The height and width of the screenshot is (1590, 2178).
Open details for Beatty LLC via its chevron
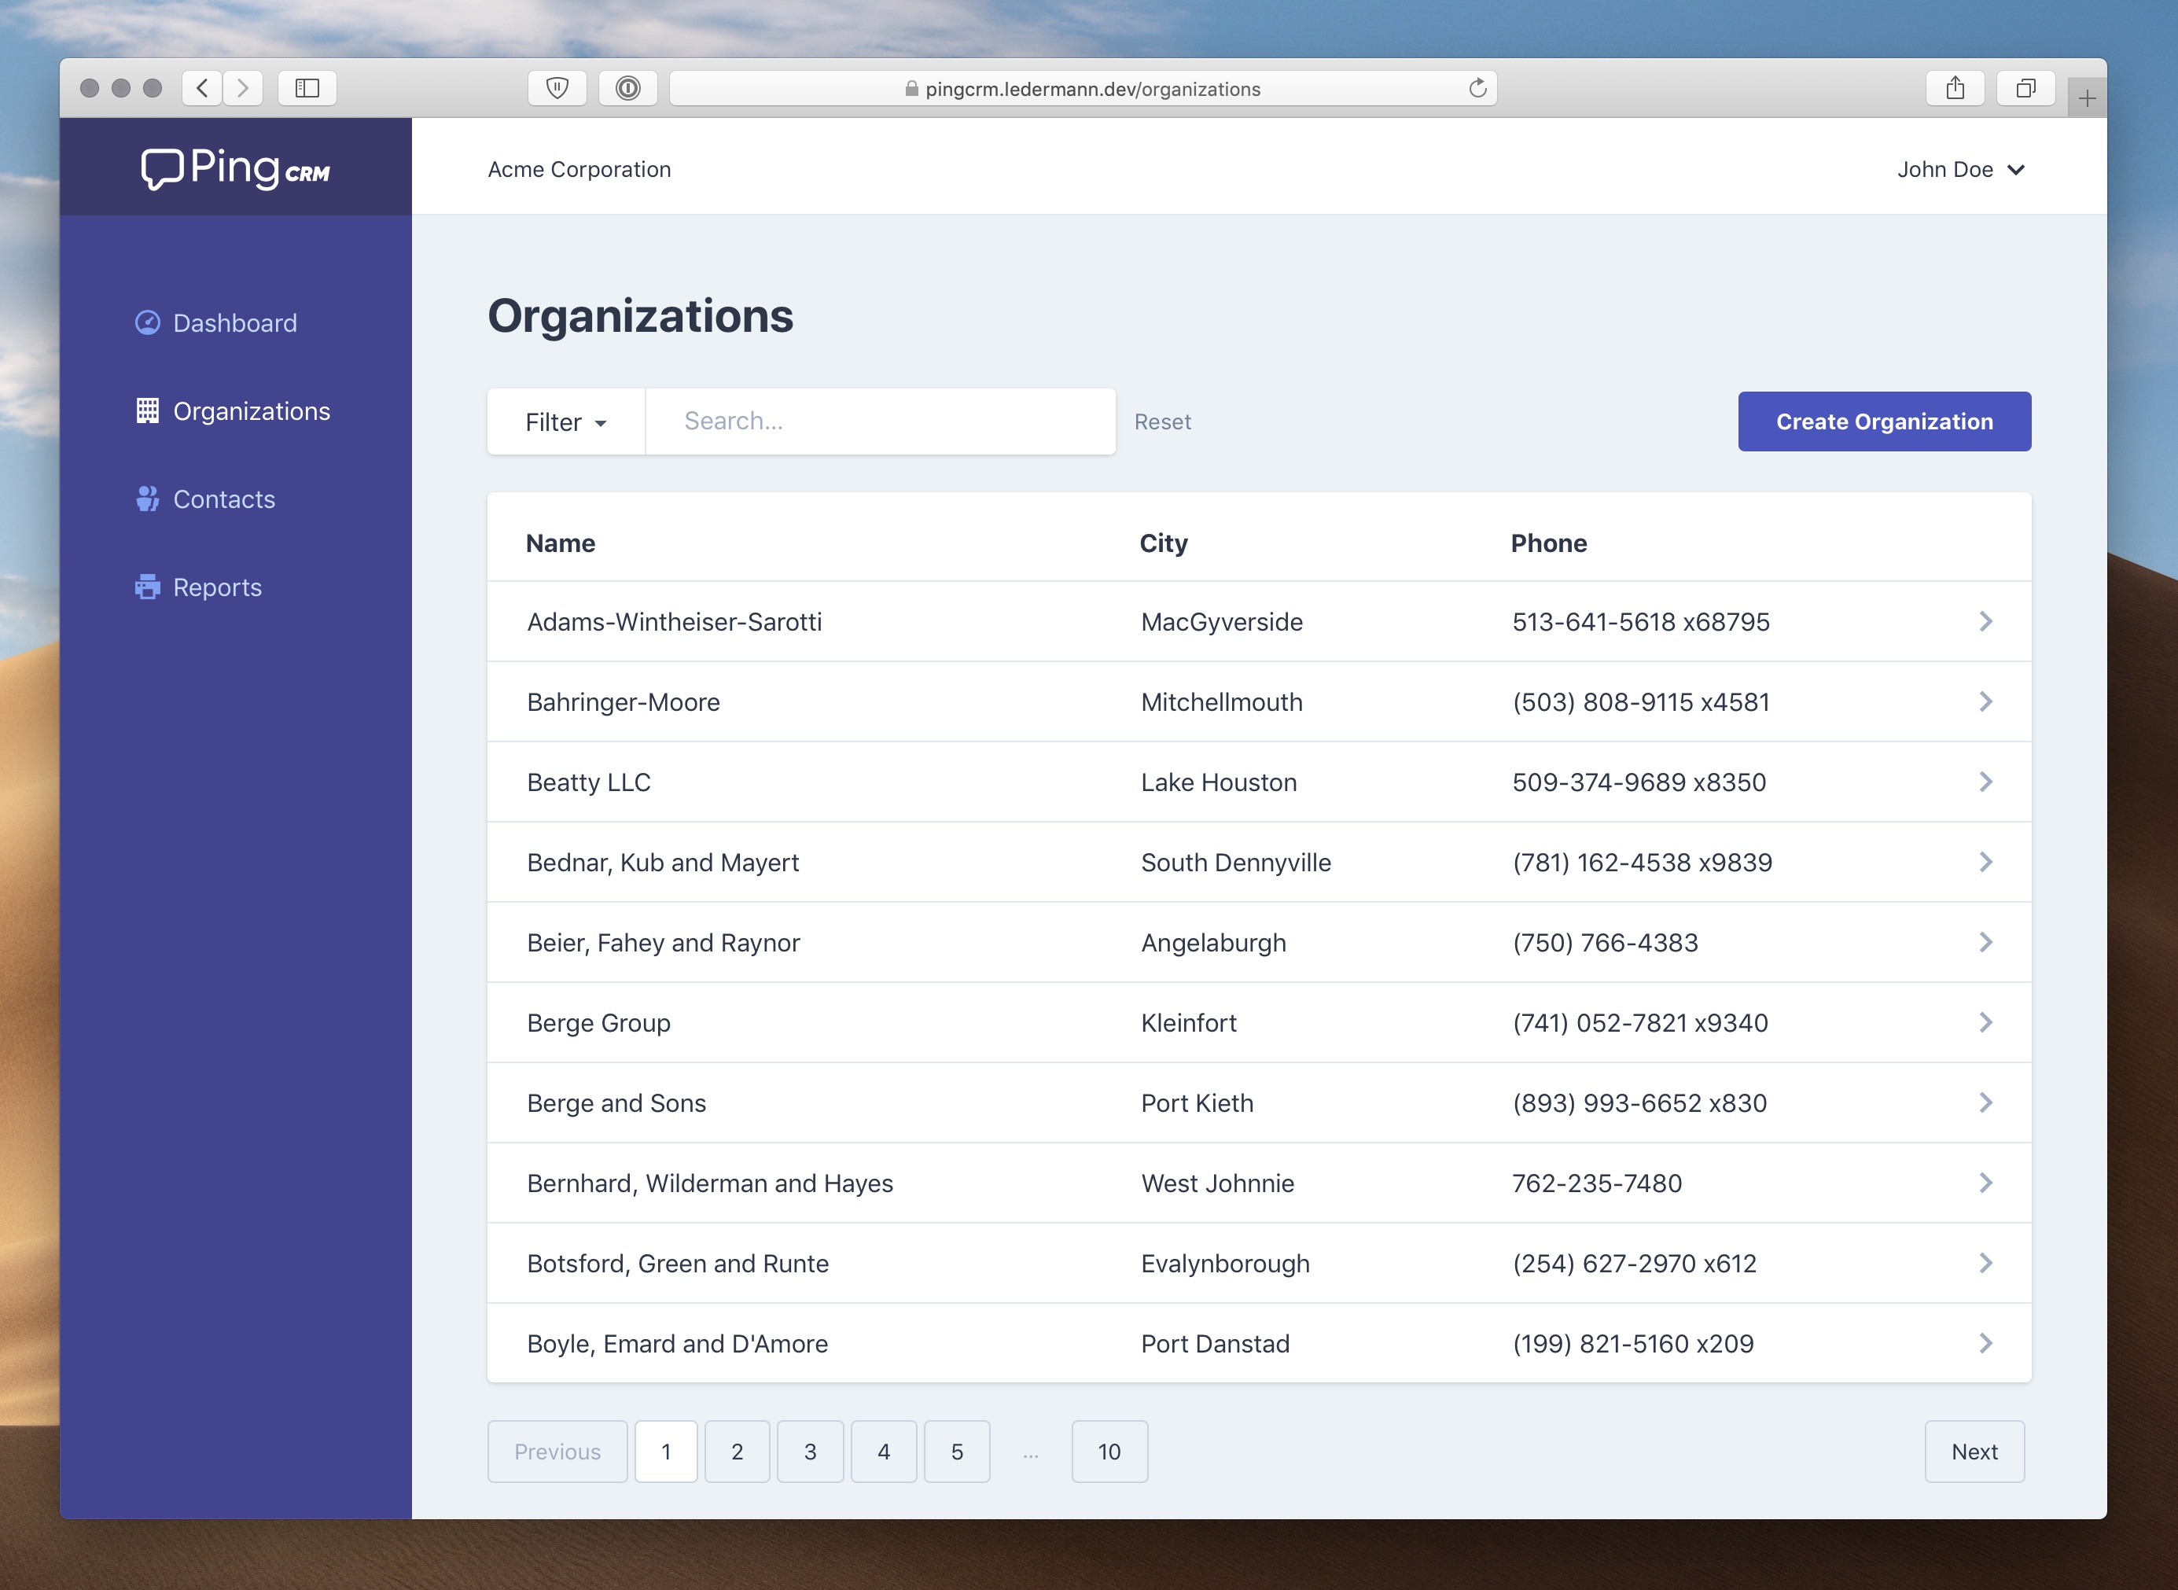(x=1985, y=782)
